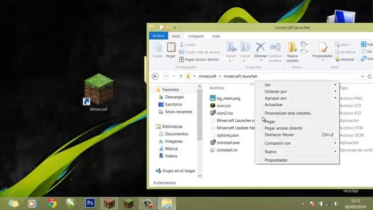The height and width of the screenshot is (210, 373).
Task: Expand the Ordenar por submenu
Action: click(x=297, y=92)
